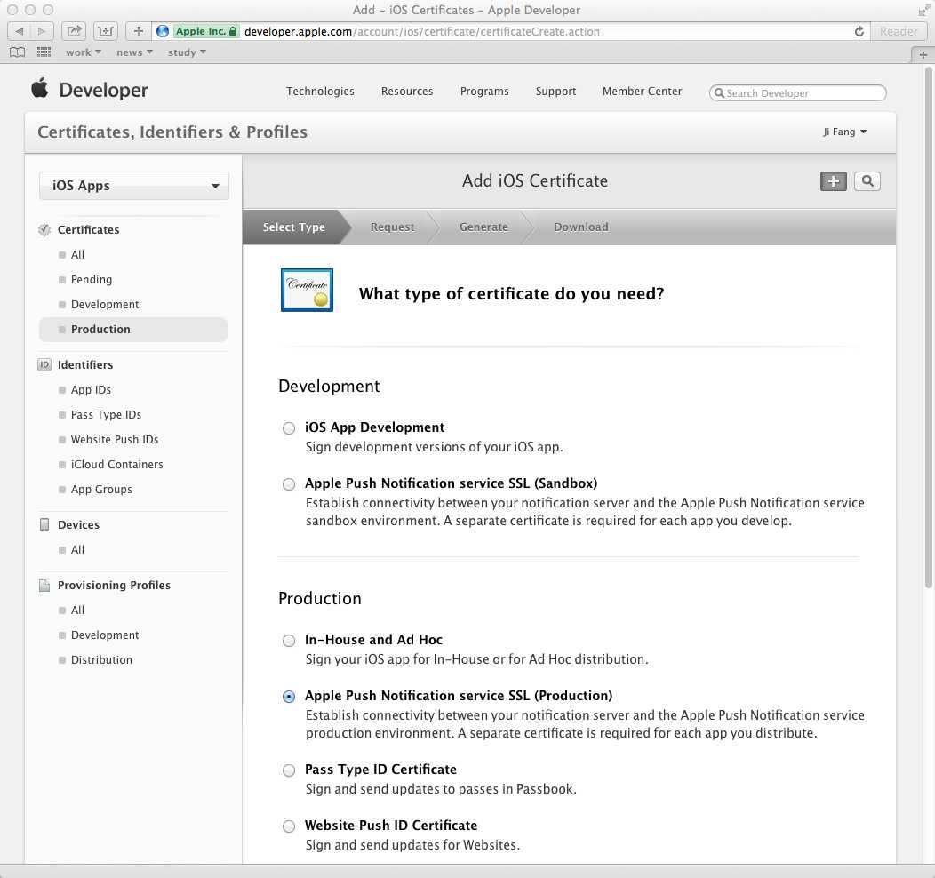Open App Groups in sidebar
This screenshot has width=935, height=878.
[x=101, y=490]
